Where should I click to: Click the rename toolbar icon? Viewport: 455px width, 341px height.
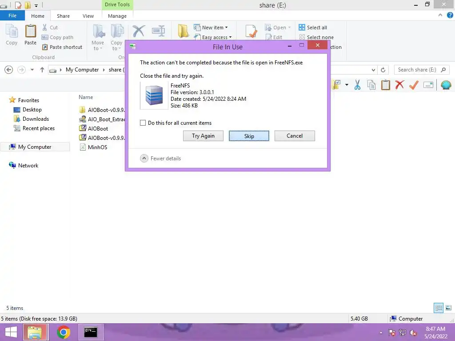[x=428, y=85]
